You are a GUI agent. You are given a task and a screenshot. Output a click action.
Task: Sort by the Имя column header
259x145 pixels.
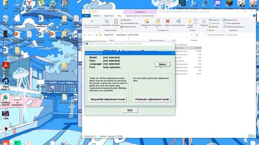pyautogui.click(x=111, y=40)
